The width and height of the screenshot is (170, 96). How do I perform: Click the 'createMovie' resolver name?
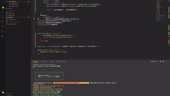(48, 17)
